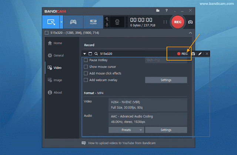Open the Presets dropdown
Image resolution: width=237 pixels, height=155 pixels.
coord(126,130)
